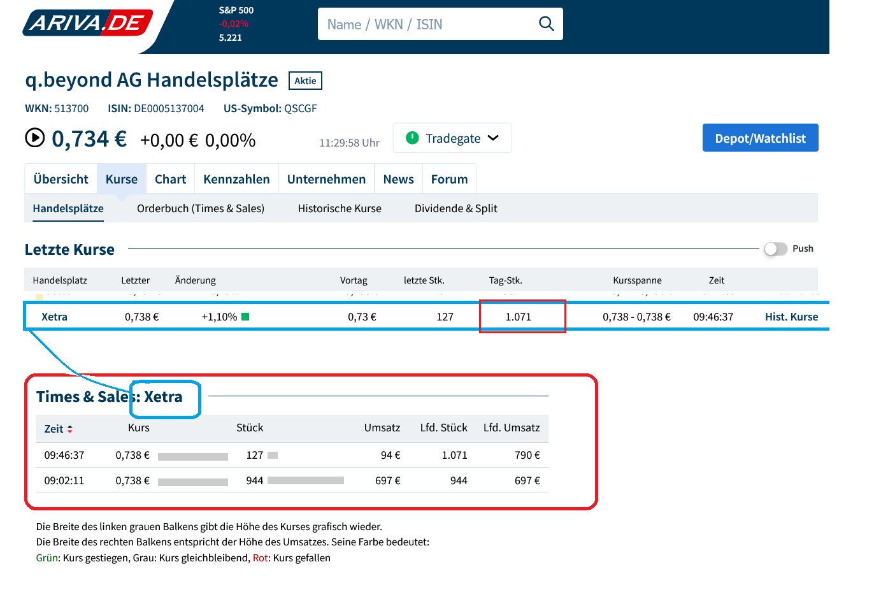Click the Letzter column header
This screenshot has width=874, height=590.
click(x=136, y=280)
